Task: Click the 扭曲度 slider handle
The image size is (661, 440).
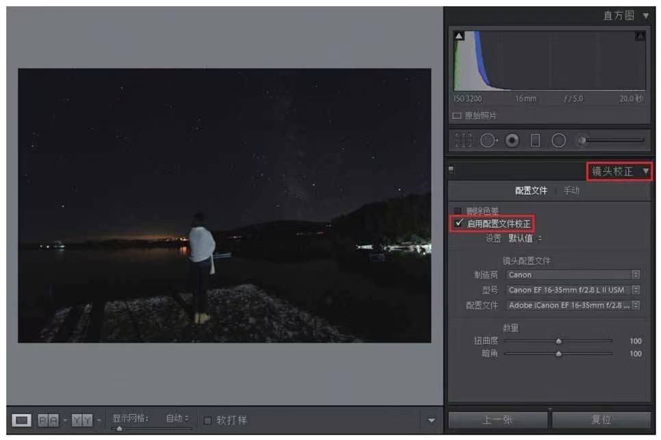Action: click(558, 341)
